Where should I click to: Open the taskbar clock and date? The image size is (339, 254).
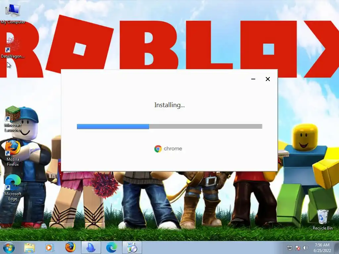point(322,247)
